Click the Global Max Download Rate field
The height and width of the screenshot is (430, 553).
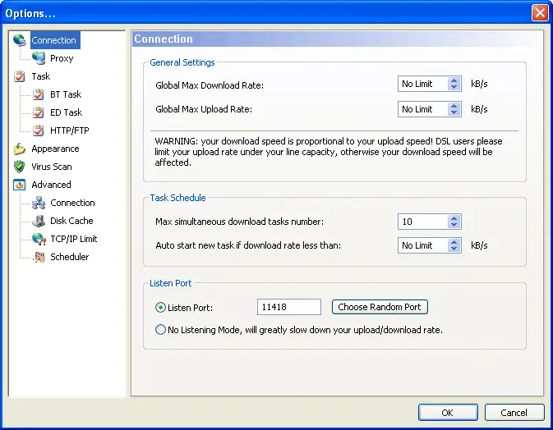(423, 84)
